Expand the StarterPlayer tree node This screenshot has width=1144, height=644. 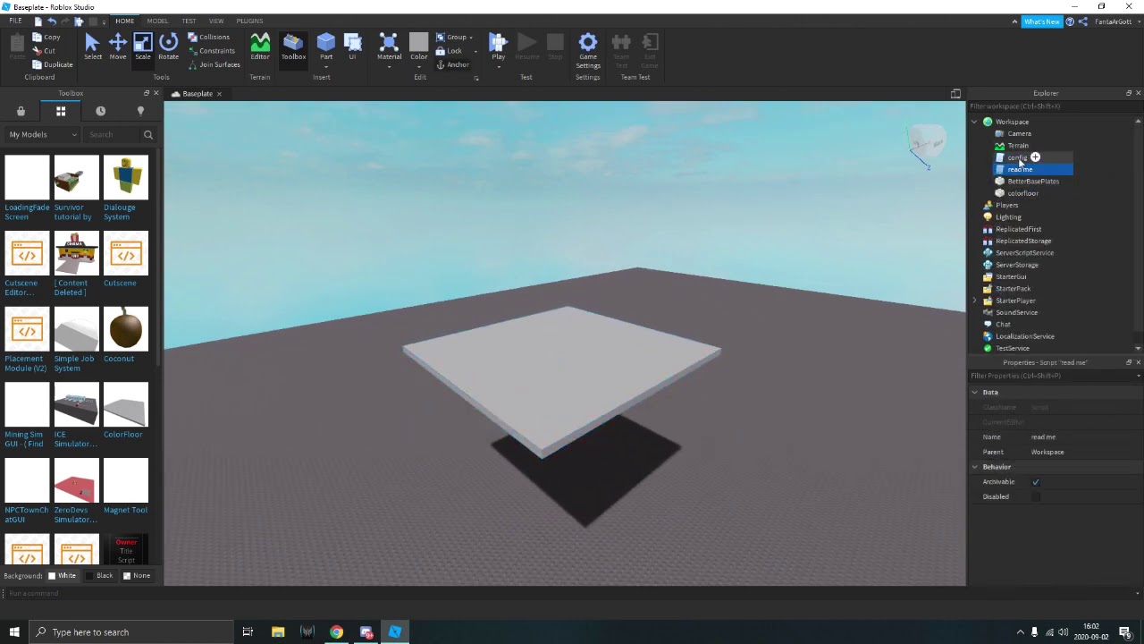click(x=974, y=301)
